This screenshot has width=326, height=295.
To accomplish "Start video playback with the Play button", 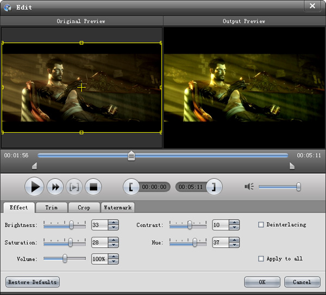I will pos(34,187).
